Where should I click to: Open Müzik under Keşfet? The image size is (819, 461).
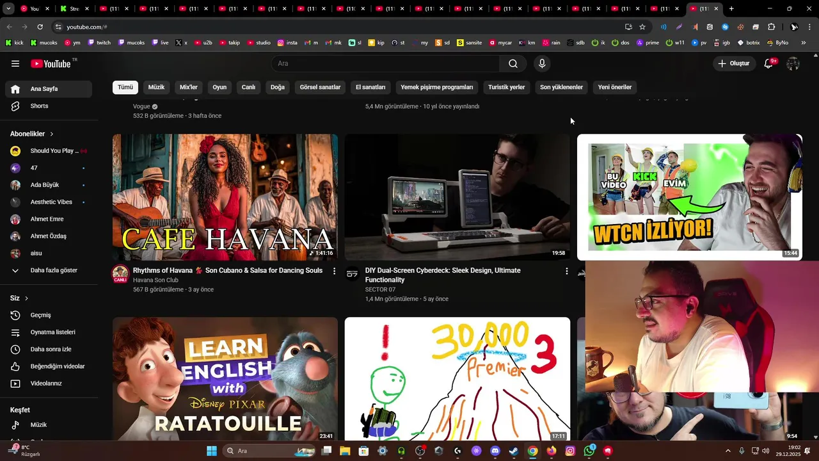[x=49, y=425]
